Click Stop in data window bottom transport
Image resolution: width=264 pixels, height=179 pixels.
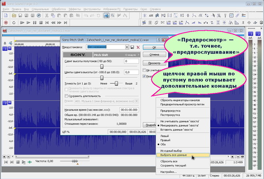(18, 162)
